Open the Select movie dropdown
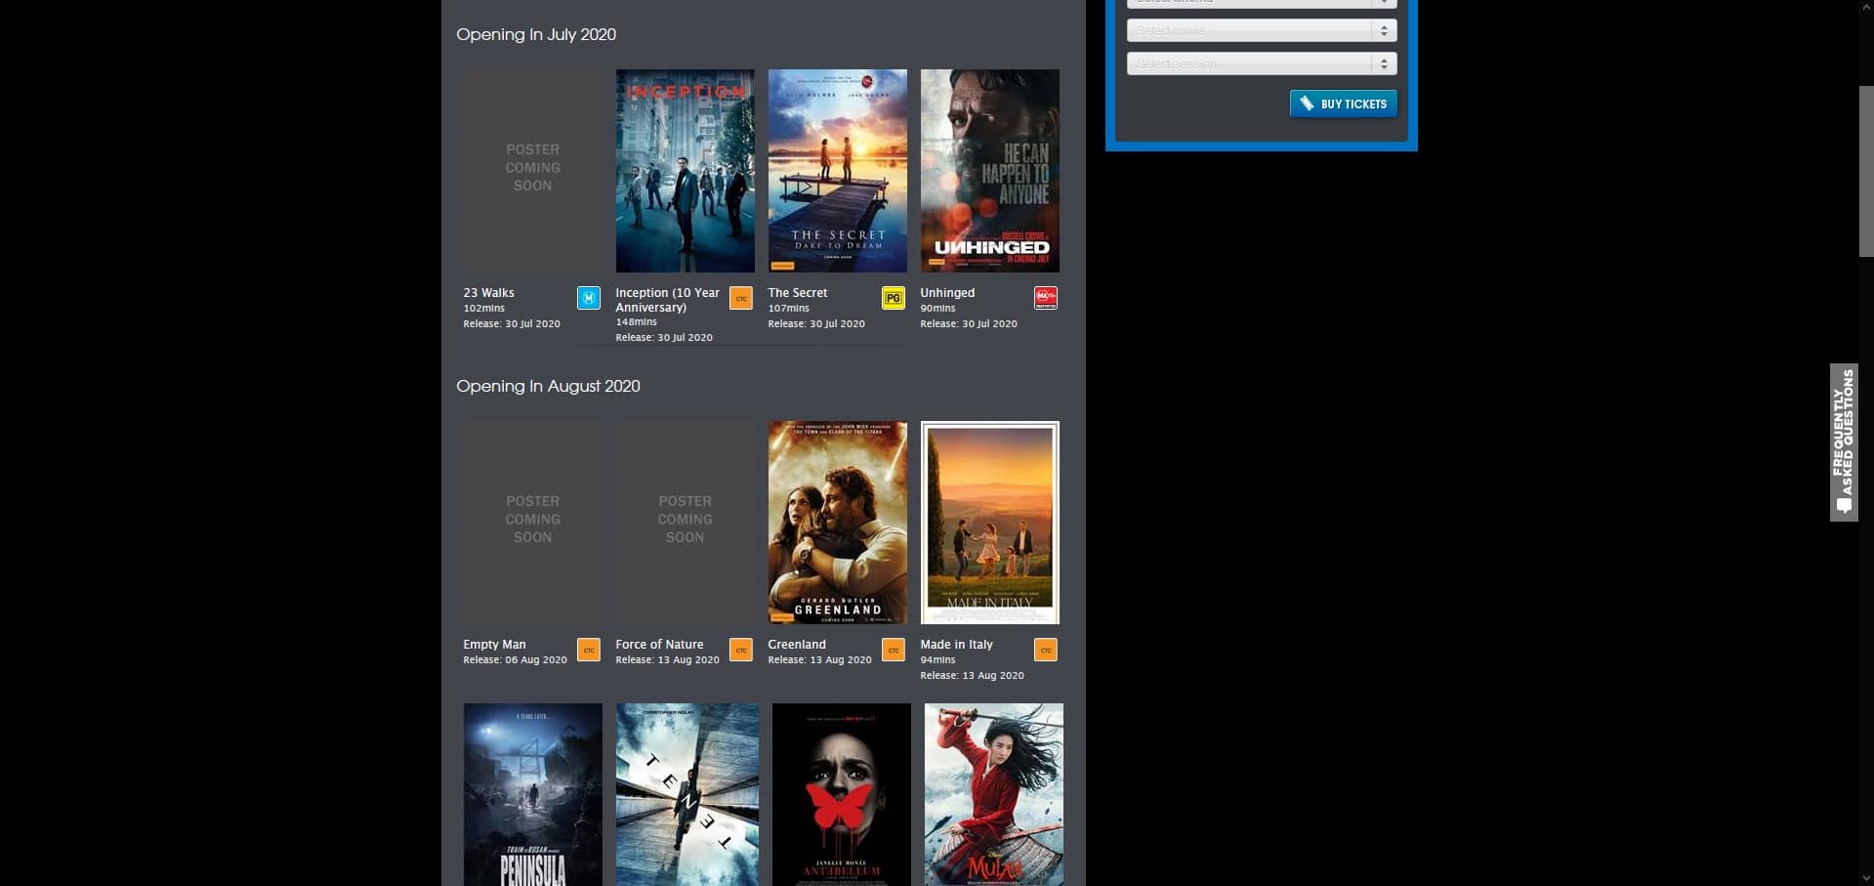The height and width of the screenshot is (886, 1874). (1261, 31)
